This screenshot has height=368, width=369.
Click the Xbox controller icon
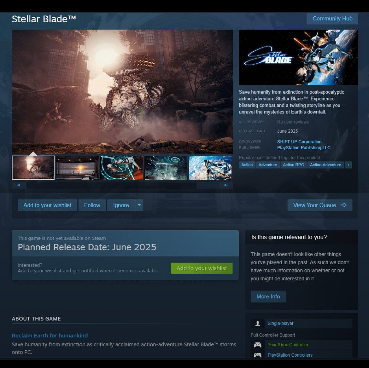(257, 345)
